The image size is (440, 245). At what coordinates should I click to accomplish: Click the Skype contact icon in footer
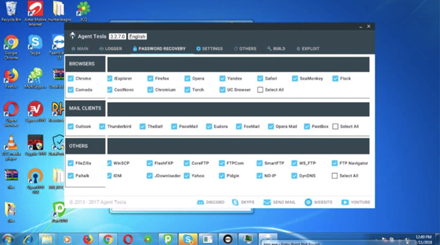235,202
